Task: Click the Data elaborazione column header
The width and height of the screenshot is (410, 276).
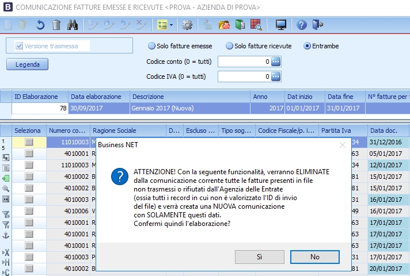Action: (99, 97)
